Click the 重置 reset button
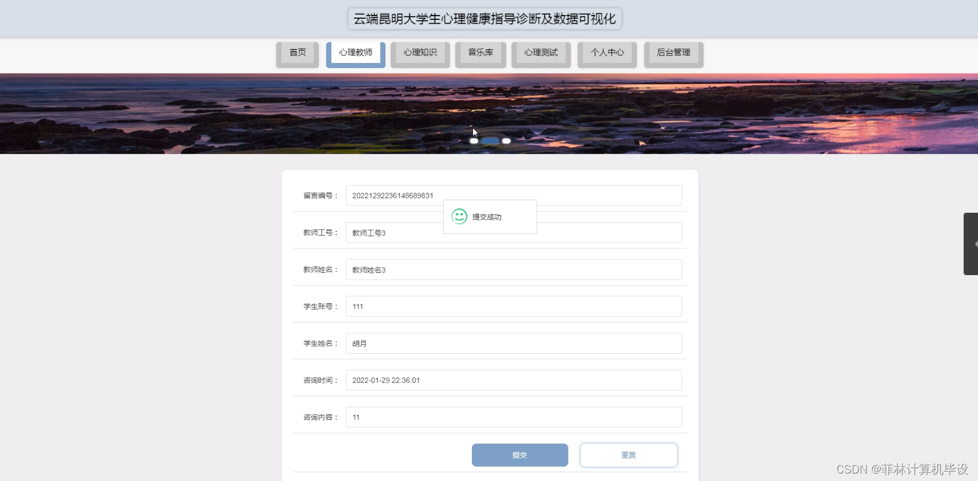978x481 pixels. (628, 455)
